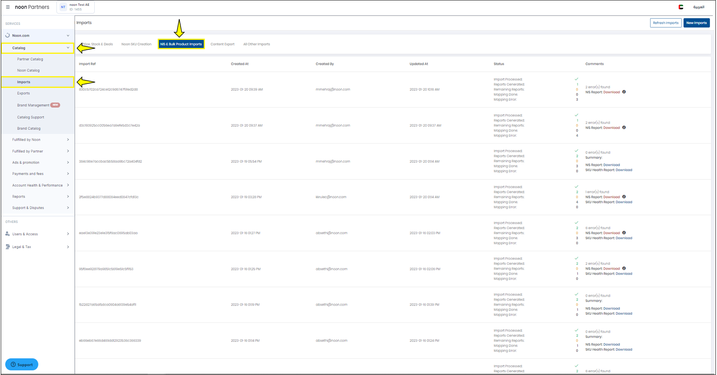This screenshot has width=717, height=375.
Task: Expand the Fulfilled by Noon menu
Action: (x=68, y=140)
